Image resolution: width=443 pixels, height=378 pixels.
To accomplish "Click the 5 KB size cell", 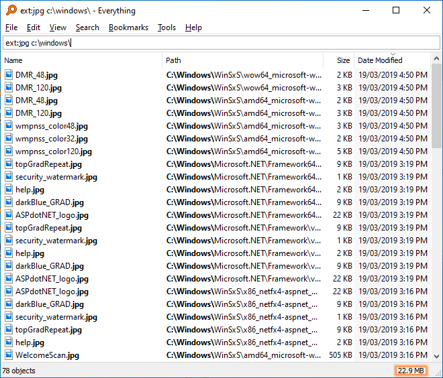I will (345, 151).
